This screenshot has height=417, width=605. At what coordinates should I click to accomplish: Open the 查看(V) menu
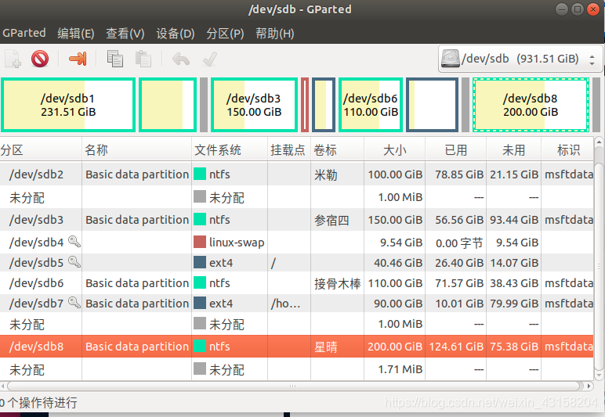(125, 34)
